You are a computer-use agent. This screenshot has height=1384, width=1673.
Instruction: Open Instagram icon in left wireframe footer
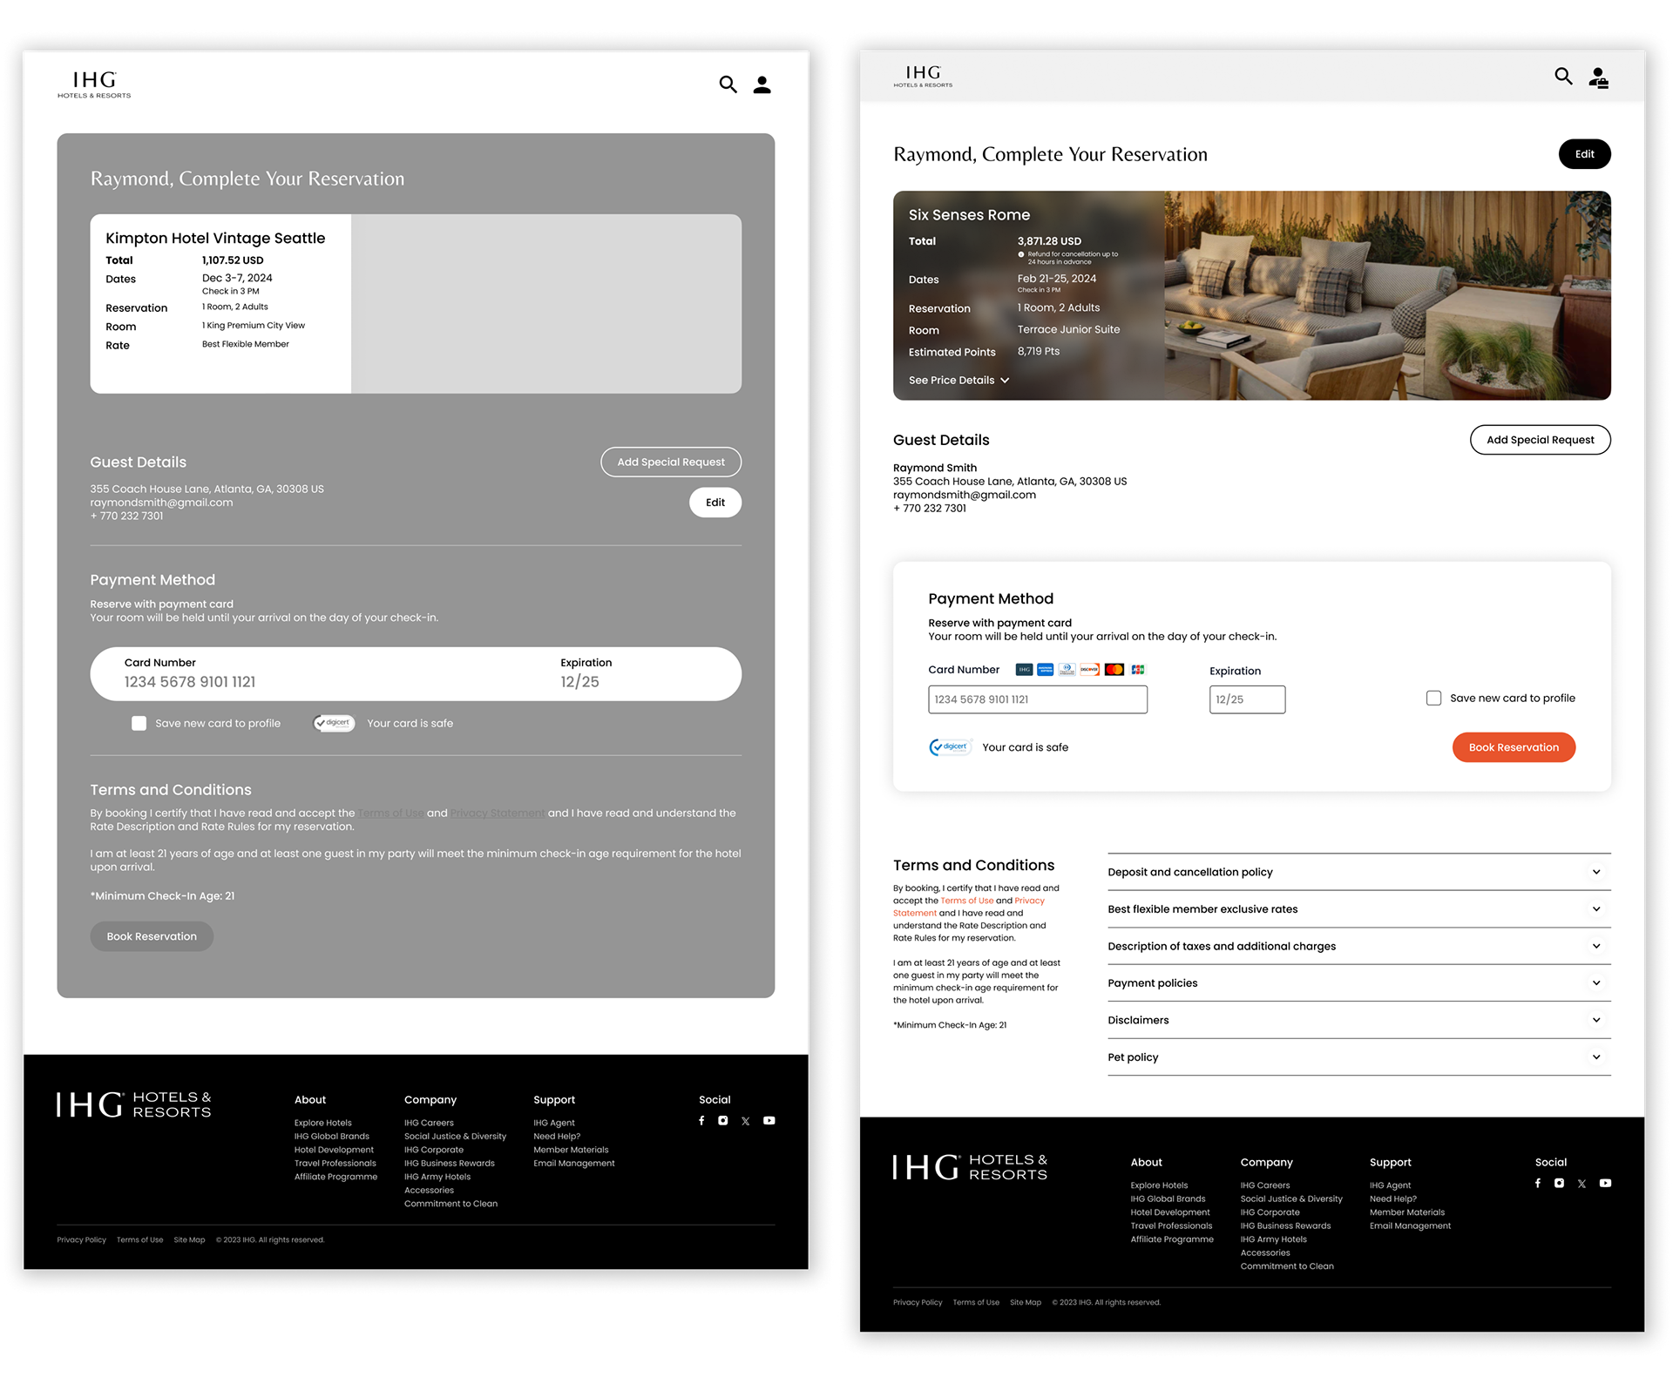click(723, 1121)
